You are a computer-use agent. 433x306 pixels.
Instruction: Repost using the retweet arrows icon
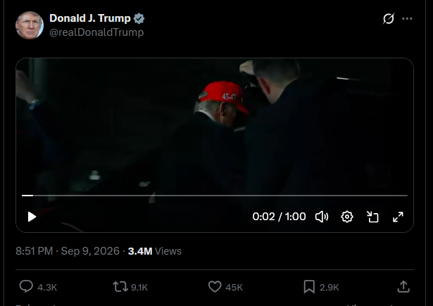tap(120, 287)
